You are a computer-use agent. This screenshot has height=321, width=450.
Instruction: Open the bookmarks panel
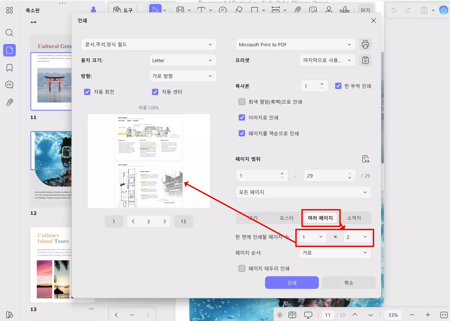pyautogui.click(x=9, y=68)
